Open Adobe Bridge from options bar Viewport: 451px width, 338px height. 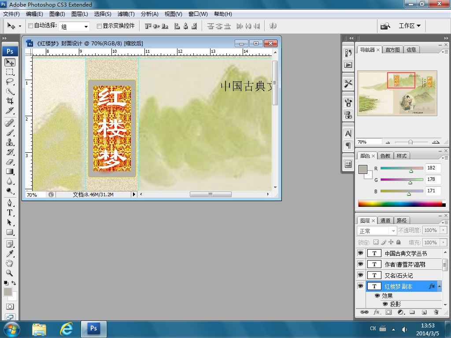tap(385, 26)
